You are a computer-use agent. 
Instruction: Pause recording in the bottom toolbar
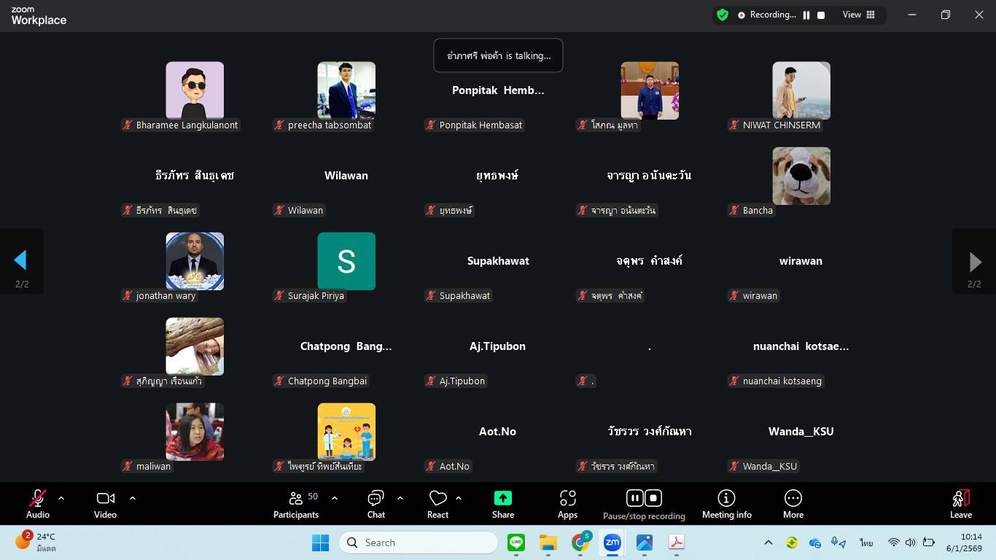(634, 498)
